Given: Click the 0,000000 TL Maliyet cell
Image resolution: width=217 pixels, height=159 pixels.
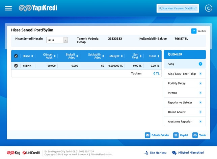Looking at the screenshot, I should (115, 66).
